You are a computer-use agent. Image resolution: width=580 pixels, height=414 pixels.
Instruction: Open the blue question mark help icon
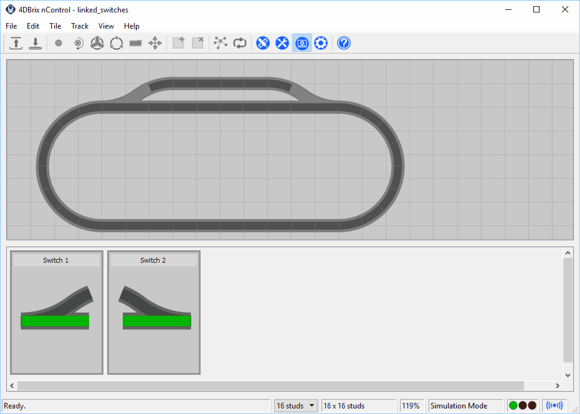tap(344, 43)
